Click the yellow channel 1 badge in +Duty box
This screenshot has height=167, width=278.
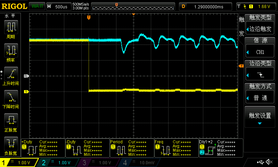coord(24,147)
